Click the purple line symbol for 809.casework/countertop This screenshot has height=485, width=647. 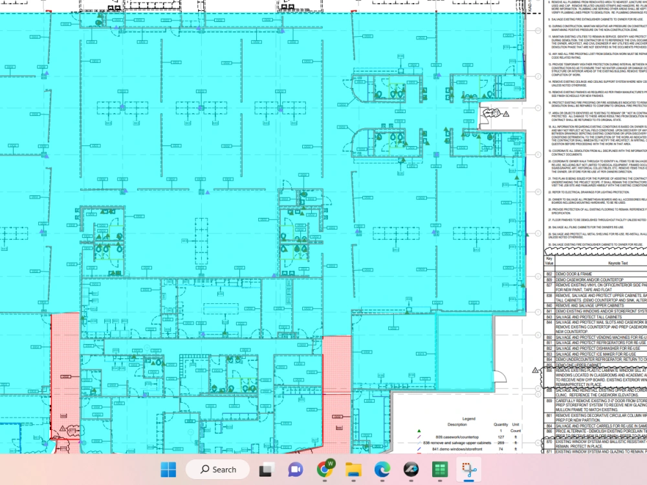[419, 436]
